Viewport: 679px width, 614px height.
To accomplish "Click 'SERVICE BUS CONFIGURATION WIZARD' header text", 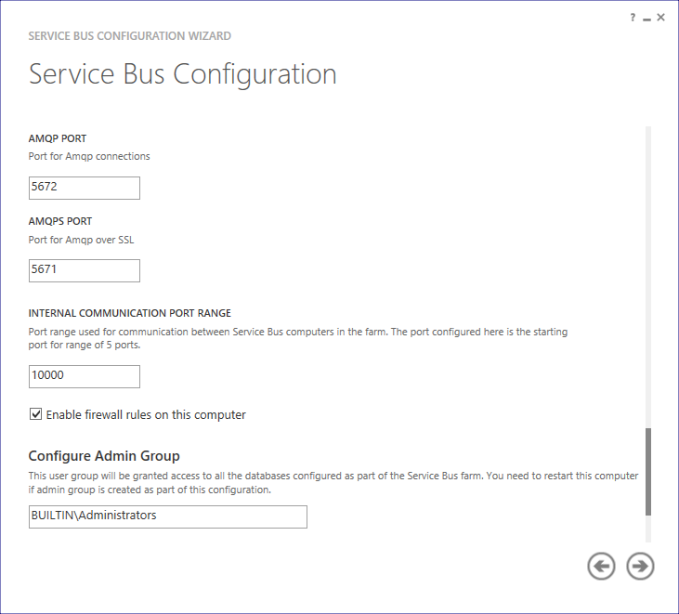I will [129, 36].
